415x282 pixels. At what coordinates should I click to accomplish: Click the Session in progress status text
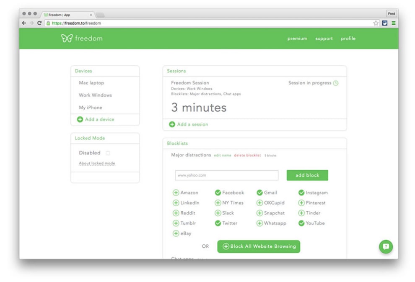tap(310, 83)
